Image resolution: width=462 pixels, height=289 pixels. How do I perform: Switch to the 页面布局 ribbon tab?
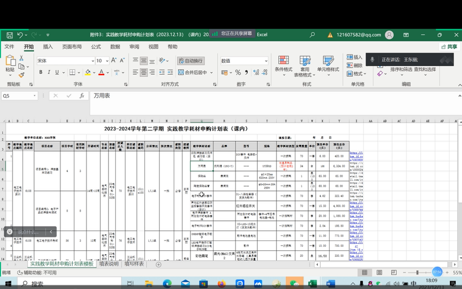[72, 47]
